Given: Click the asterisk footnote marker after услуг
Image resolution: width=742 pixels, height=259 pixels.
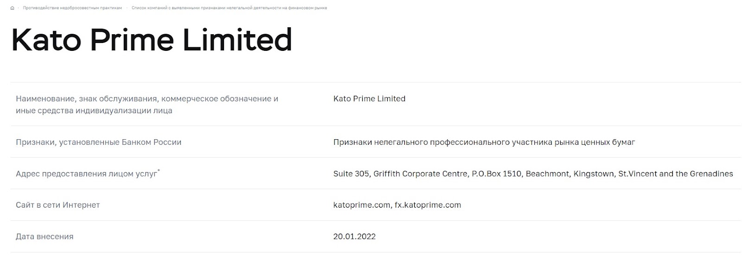Looking at the screenshot, I should point(159,171).
